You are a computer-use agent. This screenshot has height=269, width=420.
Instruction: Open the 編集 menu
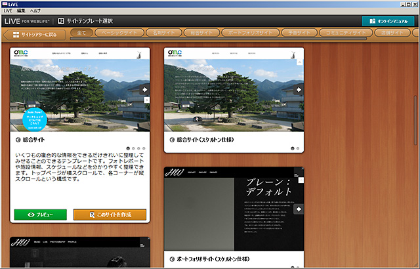(21, 12)
